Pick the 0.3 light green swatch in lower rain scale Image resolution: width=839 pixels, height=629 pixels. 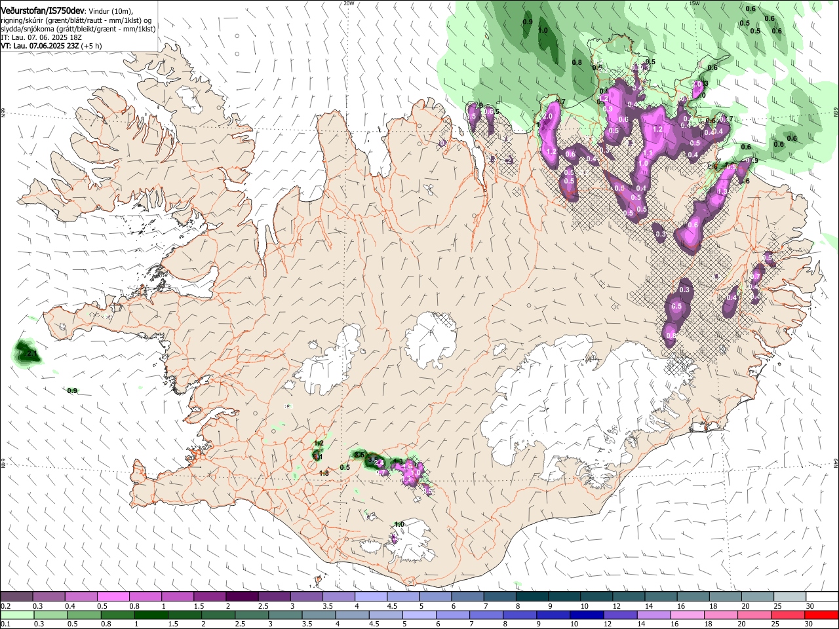(51, 615)
